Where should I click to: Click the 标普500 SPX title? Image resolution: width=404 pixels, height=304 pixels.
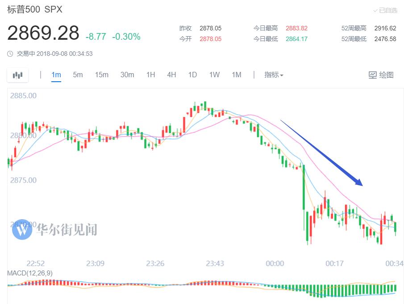click(35, 10)
